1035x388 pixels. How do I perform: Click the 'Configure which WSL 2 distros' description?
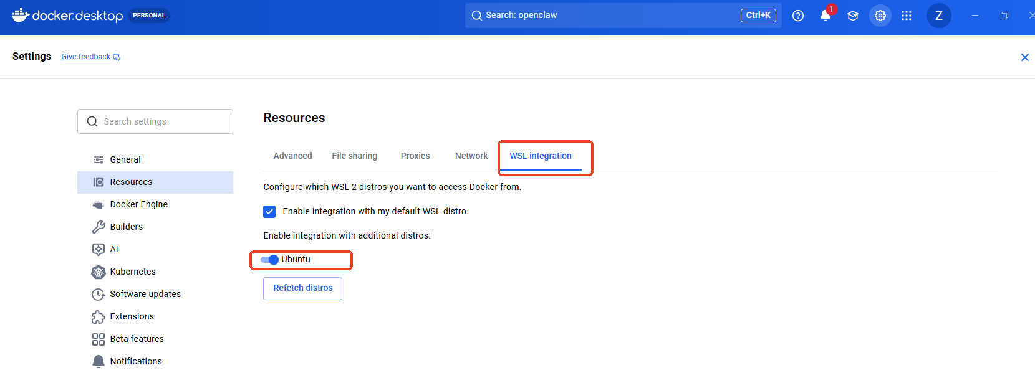tap(392, 187)
